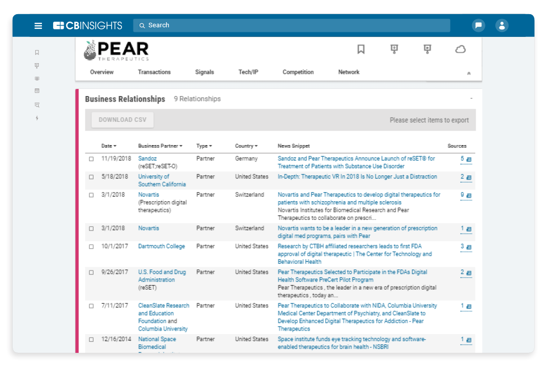547x368 pixels.
Task: Open sources icon for Sandoz row
Action: tap(469, 159)
